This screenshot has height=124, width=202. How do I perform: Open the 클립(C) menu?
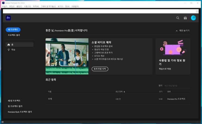pyautogui.click(x=19, y=7)
